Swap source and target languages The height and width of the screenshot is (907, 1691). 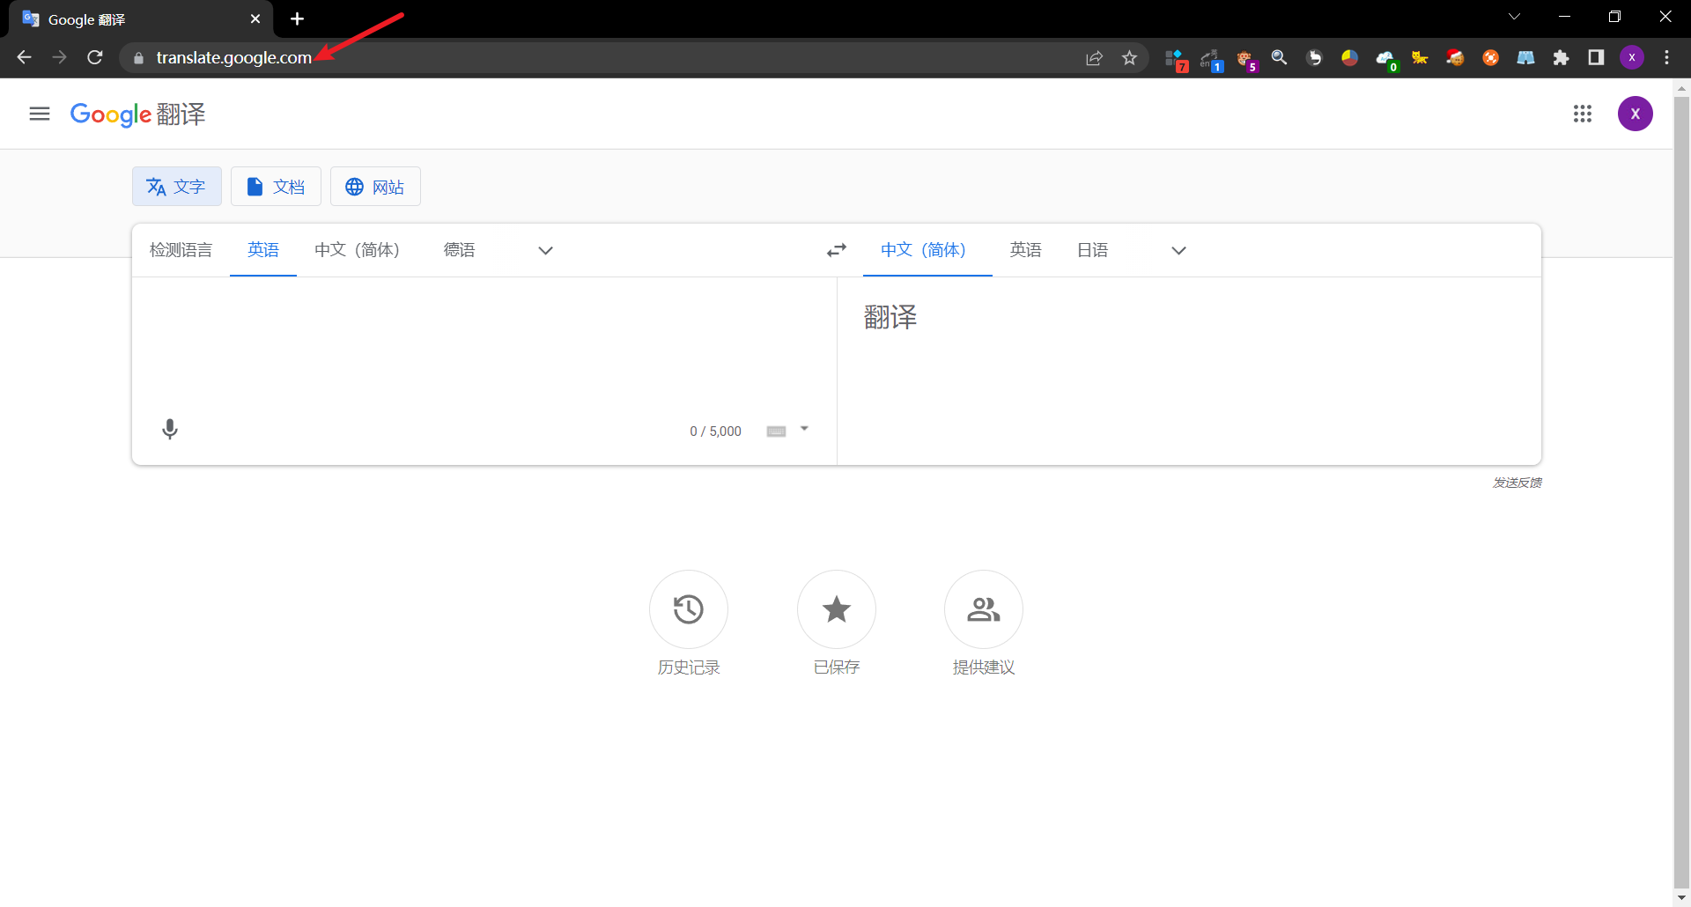pyautogui.click(x=837, y=250)
